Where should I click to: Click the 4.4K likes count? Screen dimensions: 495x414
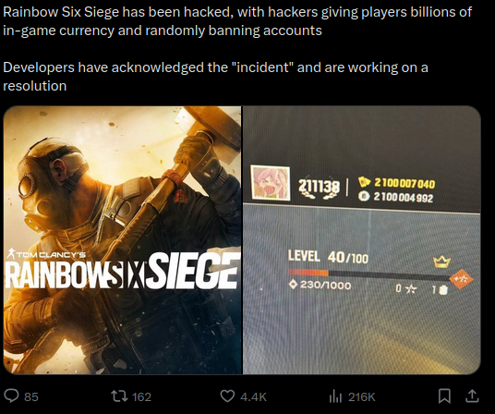[x=253, y=396]
